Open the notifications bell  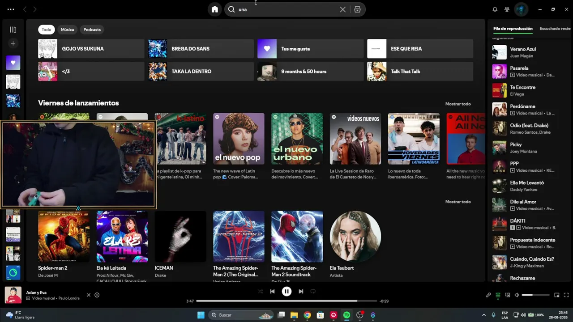[x=495, y=9]
